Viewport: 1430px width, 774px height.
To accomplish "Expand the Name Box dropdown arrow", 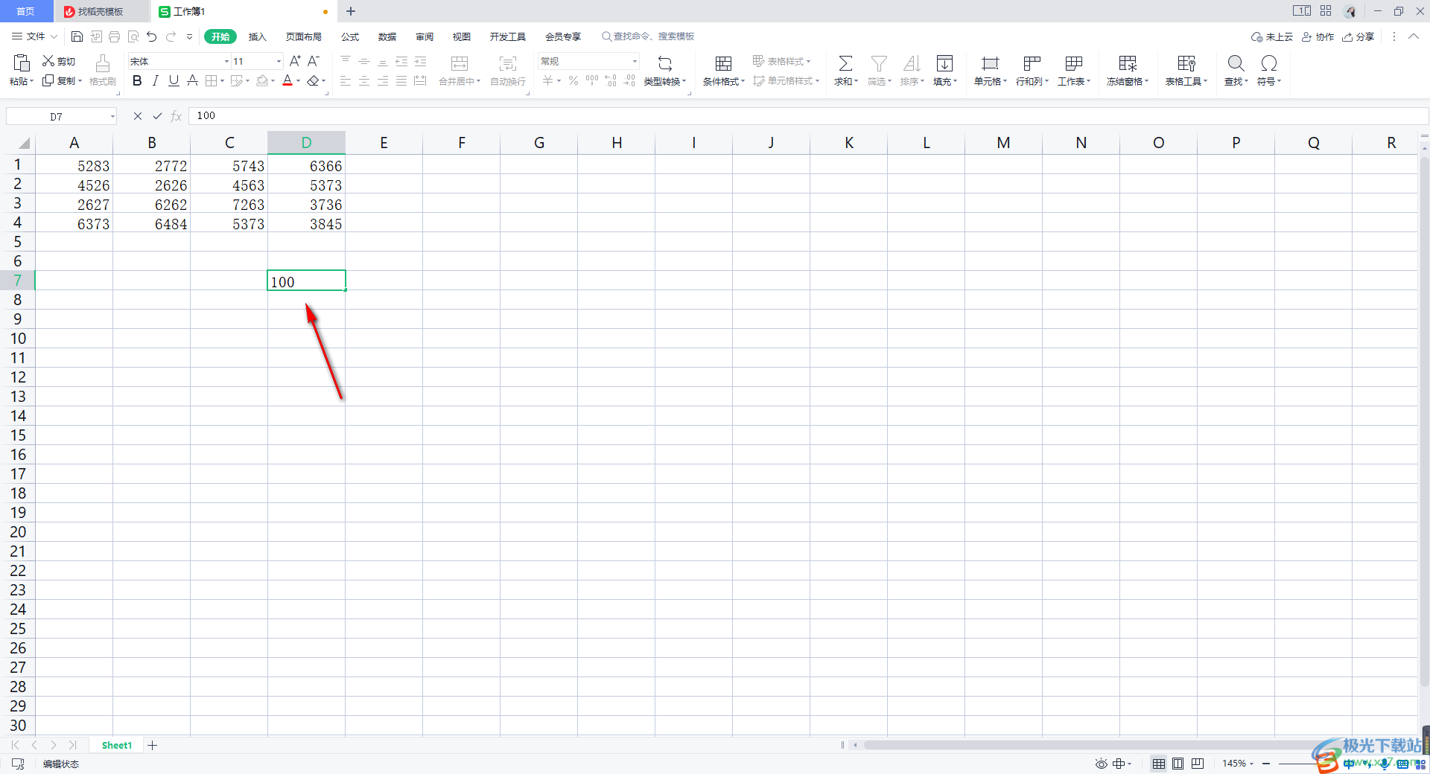I will (112, 116).
